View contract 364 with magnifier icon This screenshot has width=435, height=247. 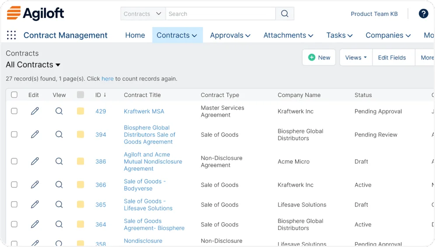click(x=59, y=224)
